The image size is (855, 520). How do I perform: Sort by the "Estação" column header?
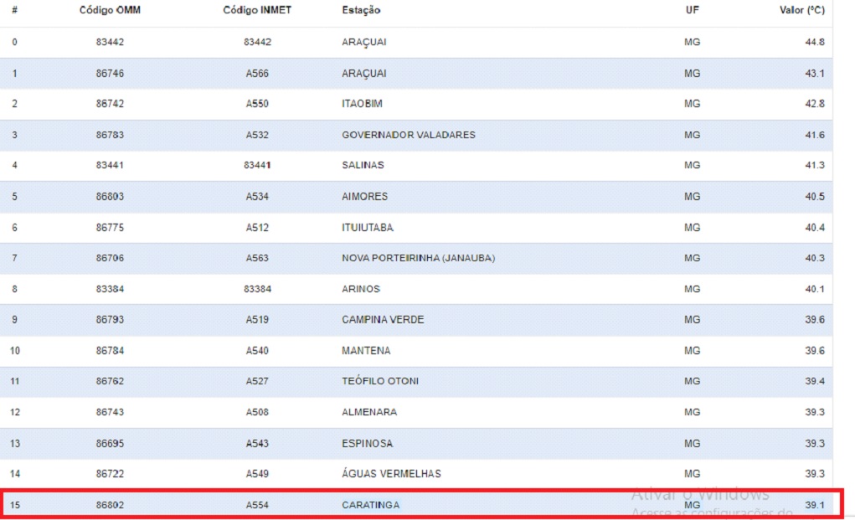coord(361,10)
